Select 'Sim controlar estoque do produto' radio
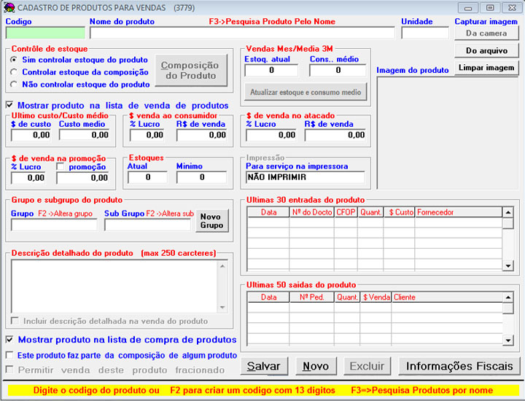This screenshot has width=525, height=401. pos(14,60)
